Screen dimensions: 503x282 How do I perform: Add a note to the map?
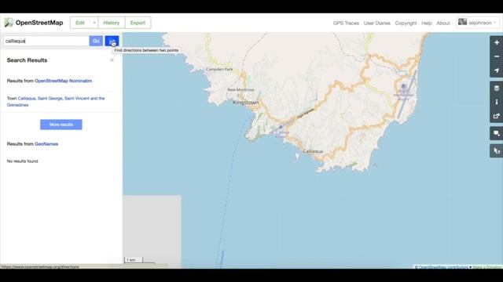tap(497, 133)
